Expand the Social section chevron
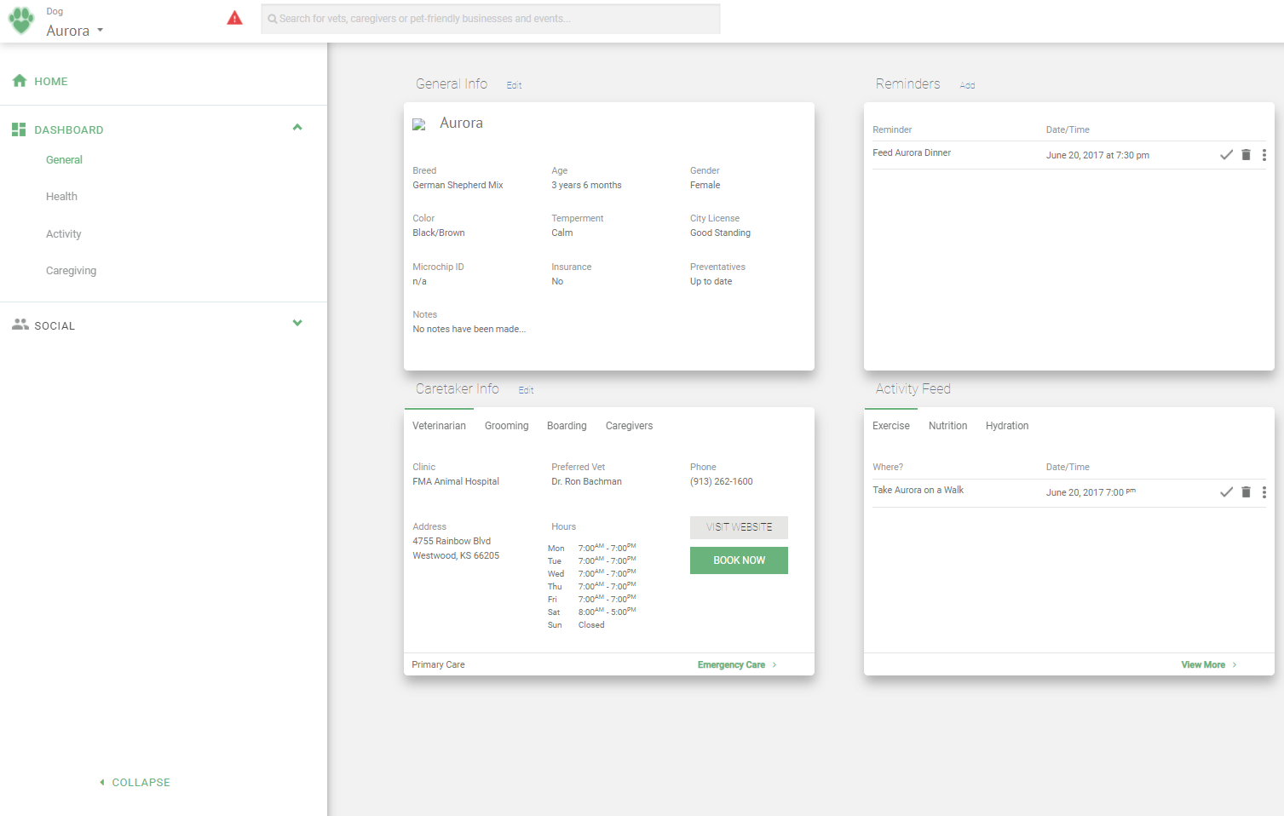1284x816 pixels. (x=297, y=324)
